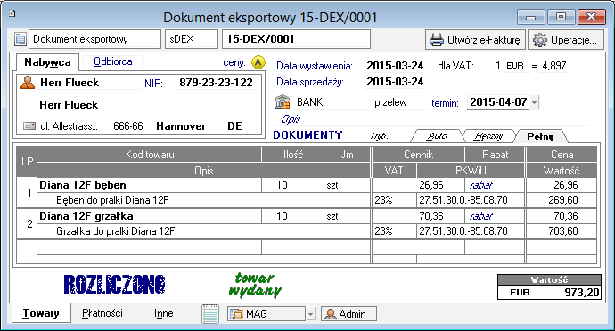Click the user icon beside Admin
The height and width of the screenshot is (331, 615).
(331, 314)
